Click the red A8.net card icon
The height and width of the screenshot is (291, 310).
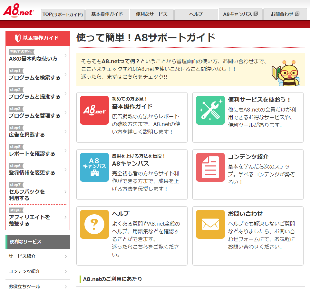pyautogui.click(x=94, y=110)
